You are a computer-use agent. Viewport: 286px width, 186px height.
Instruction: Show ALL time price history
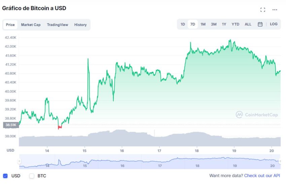[248, 24]
